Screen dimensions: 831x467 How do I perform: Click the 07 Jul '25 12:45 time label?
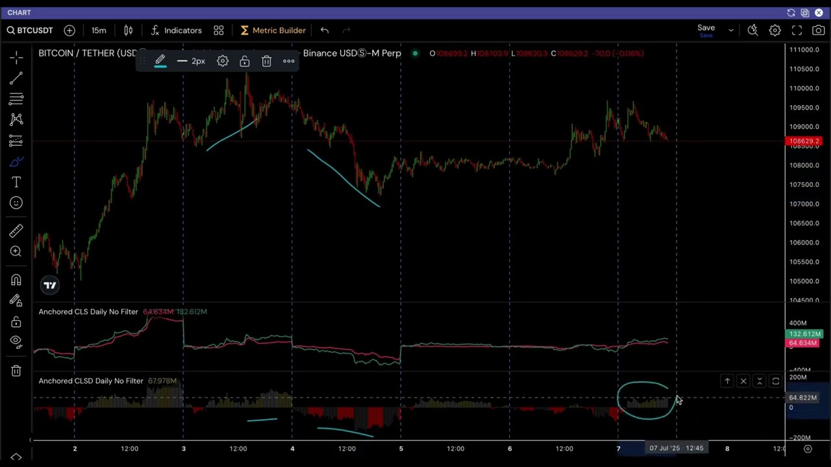tap(676, 448)
